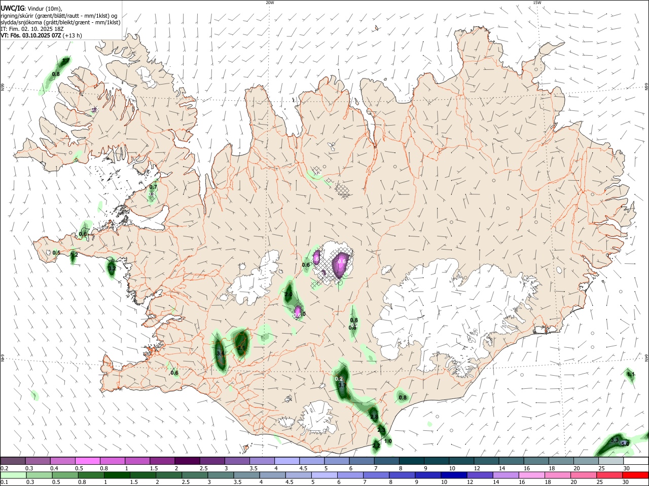649x486 pixels.
Task: Click the dark teal 8 swatch in upper legend row
Action: click(x=411, y=461)
